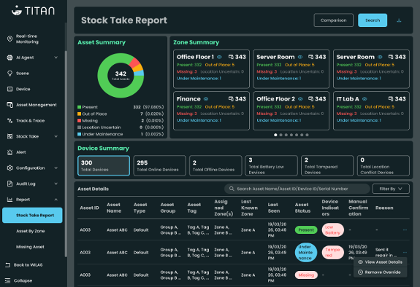This screenshot has width=420, height=287.
Task: Choose Remove Override from the context menu
Action: pyautogui.click(x=381, y=272)
